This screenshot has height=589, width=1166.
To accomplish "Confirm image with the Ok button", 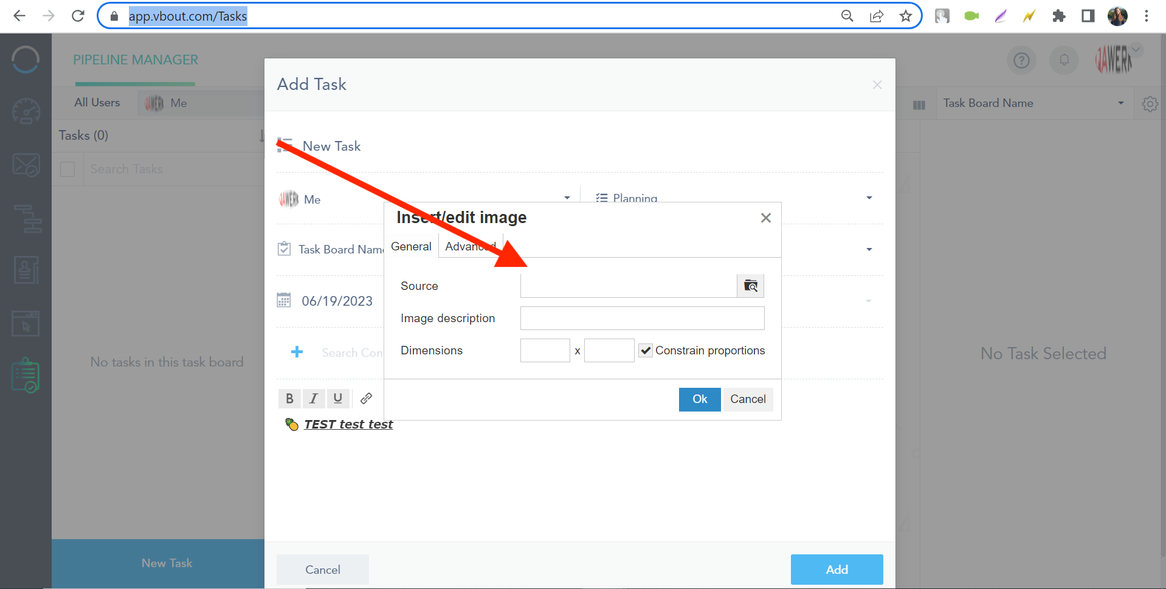I will tap(700, 399).
